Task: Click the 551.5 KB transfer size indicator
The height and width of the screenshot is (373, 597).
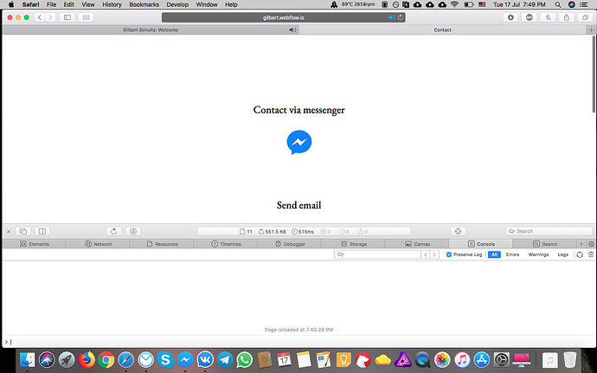Action: tap(273, 231)
